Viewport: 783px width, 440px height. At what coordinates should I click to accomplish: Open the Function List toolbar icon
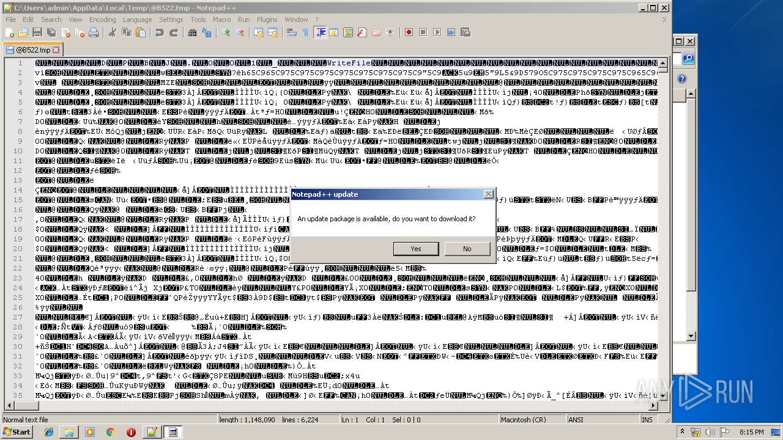tap(362, 32)
